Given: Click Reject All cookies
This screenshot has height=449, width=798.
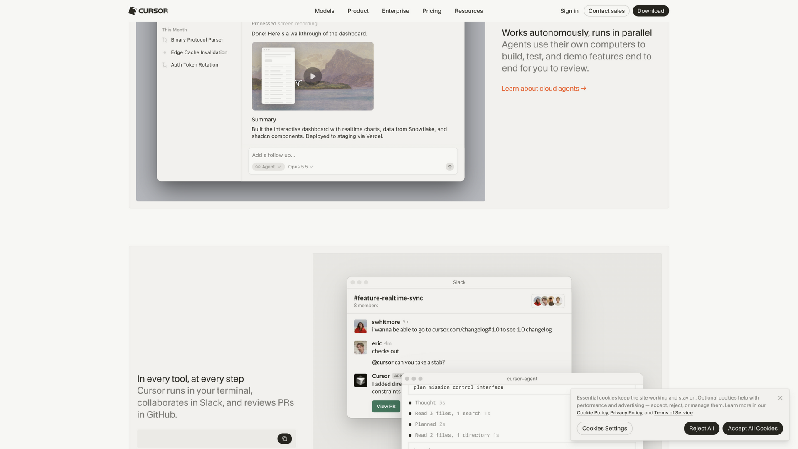Looking at the screenshot, I should tap(702, 428).
